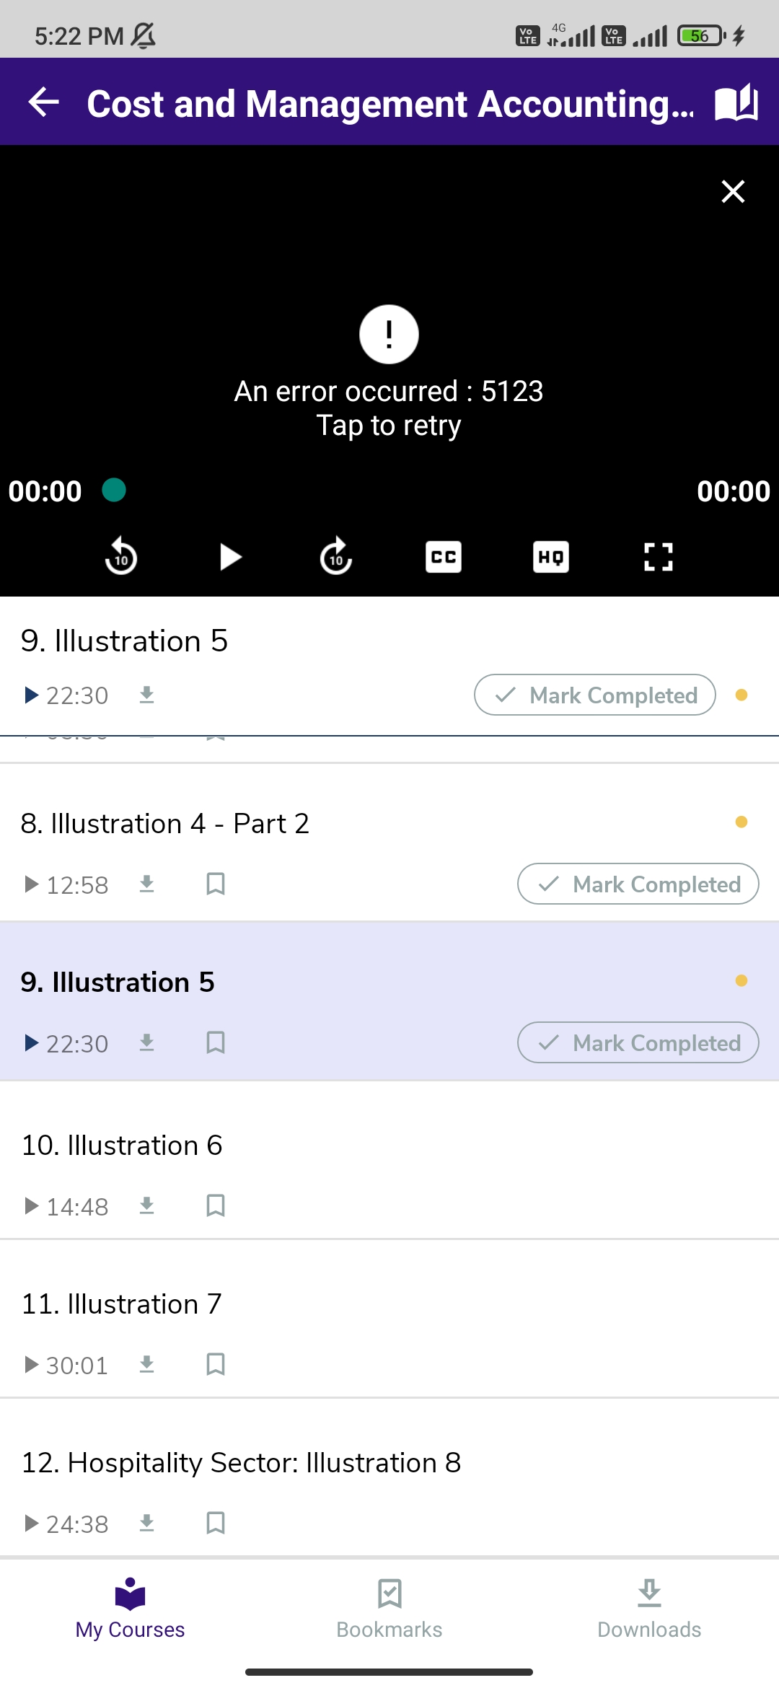Toggle closed captions CC button
This screenshot has height=1688, width=779.
click(x=444, y=557)
